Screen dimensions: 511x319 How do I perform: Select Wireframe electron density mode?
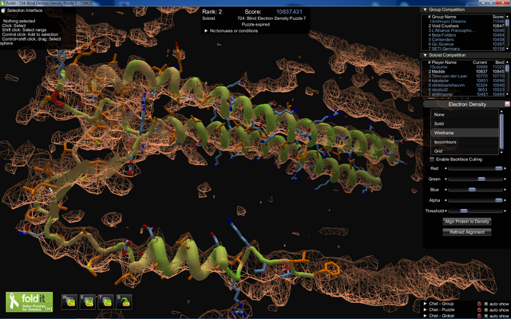(465, 133)
